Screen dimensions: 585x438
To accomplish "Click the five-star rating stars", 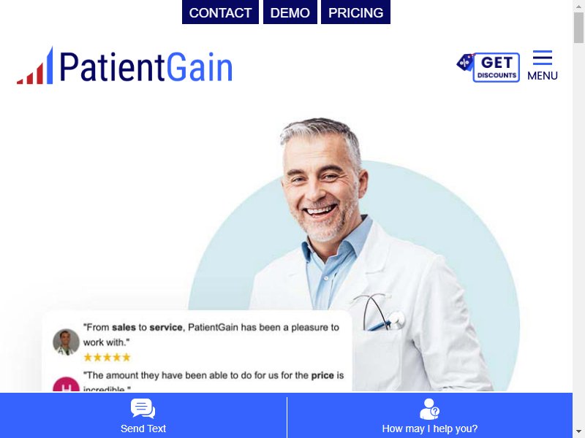I will [x=107, y=358].
